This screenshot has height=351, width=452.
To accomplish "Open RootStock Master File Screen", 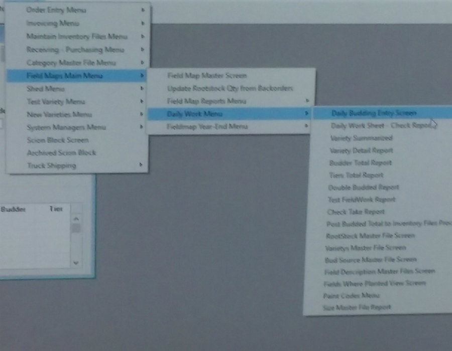I will [x=370, y=236].
